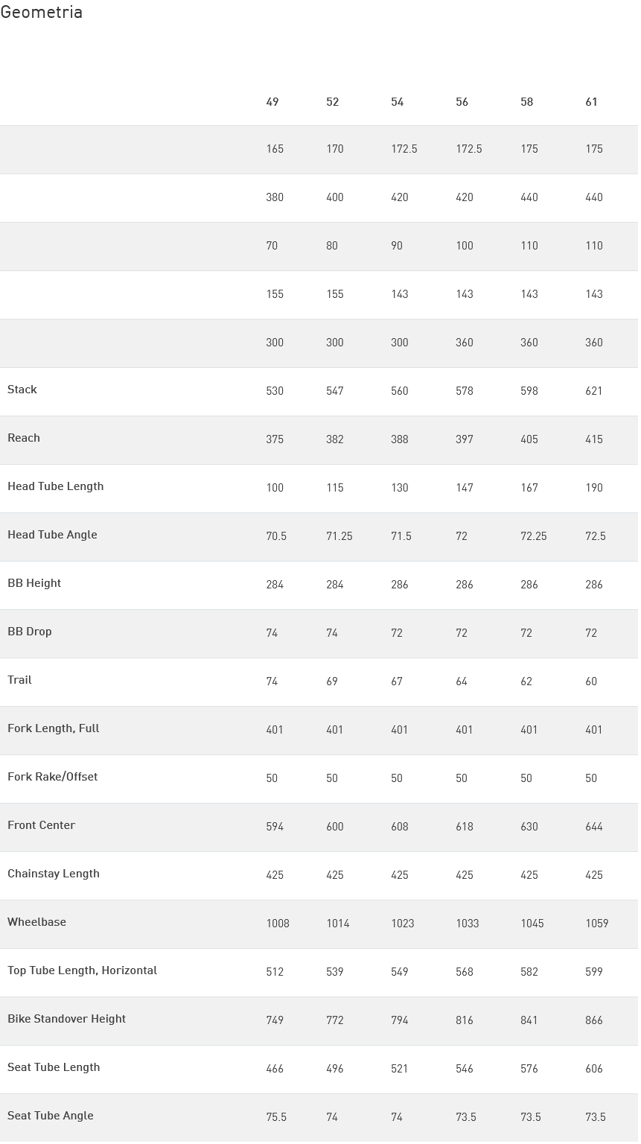Click the Trail row label

pyautogui.click(x=19, y=680)
